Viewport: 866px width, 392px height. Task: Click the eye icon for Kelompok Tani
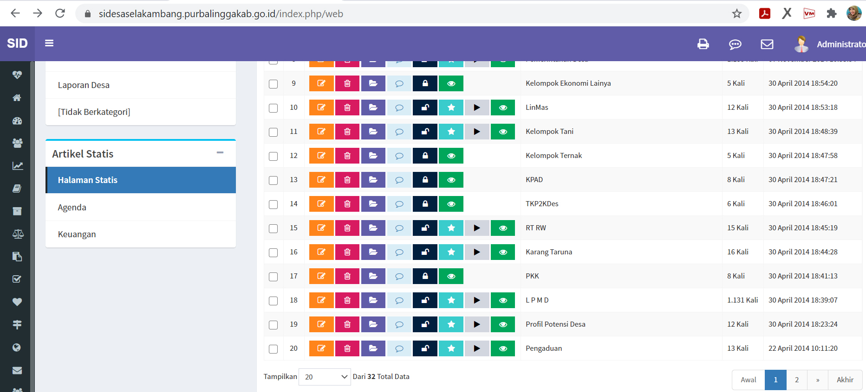tap(503, 132)
